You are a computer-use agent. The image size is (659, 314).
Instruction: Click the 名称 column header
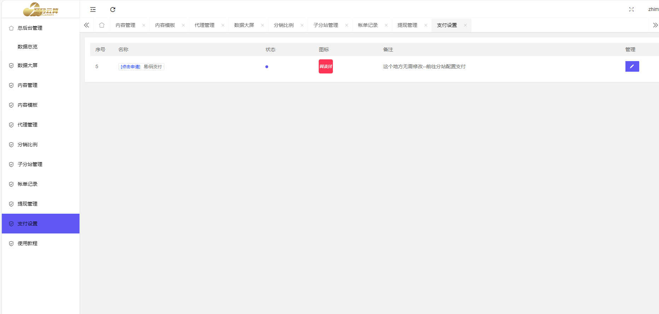(123, 49)
